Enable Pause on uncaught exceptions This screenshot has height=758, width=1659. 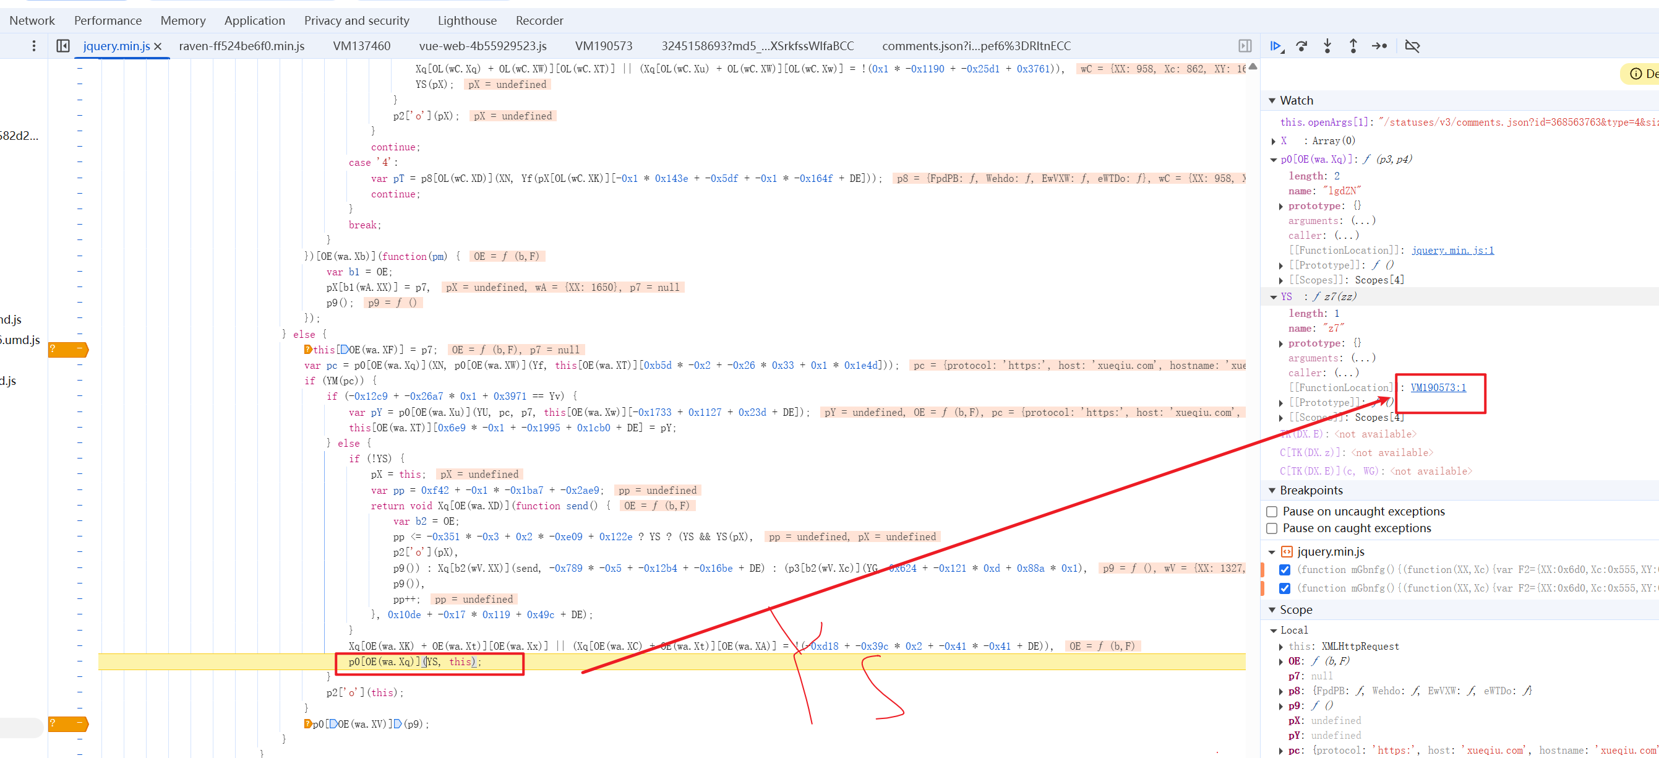pos(1272,511)
